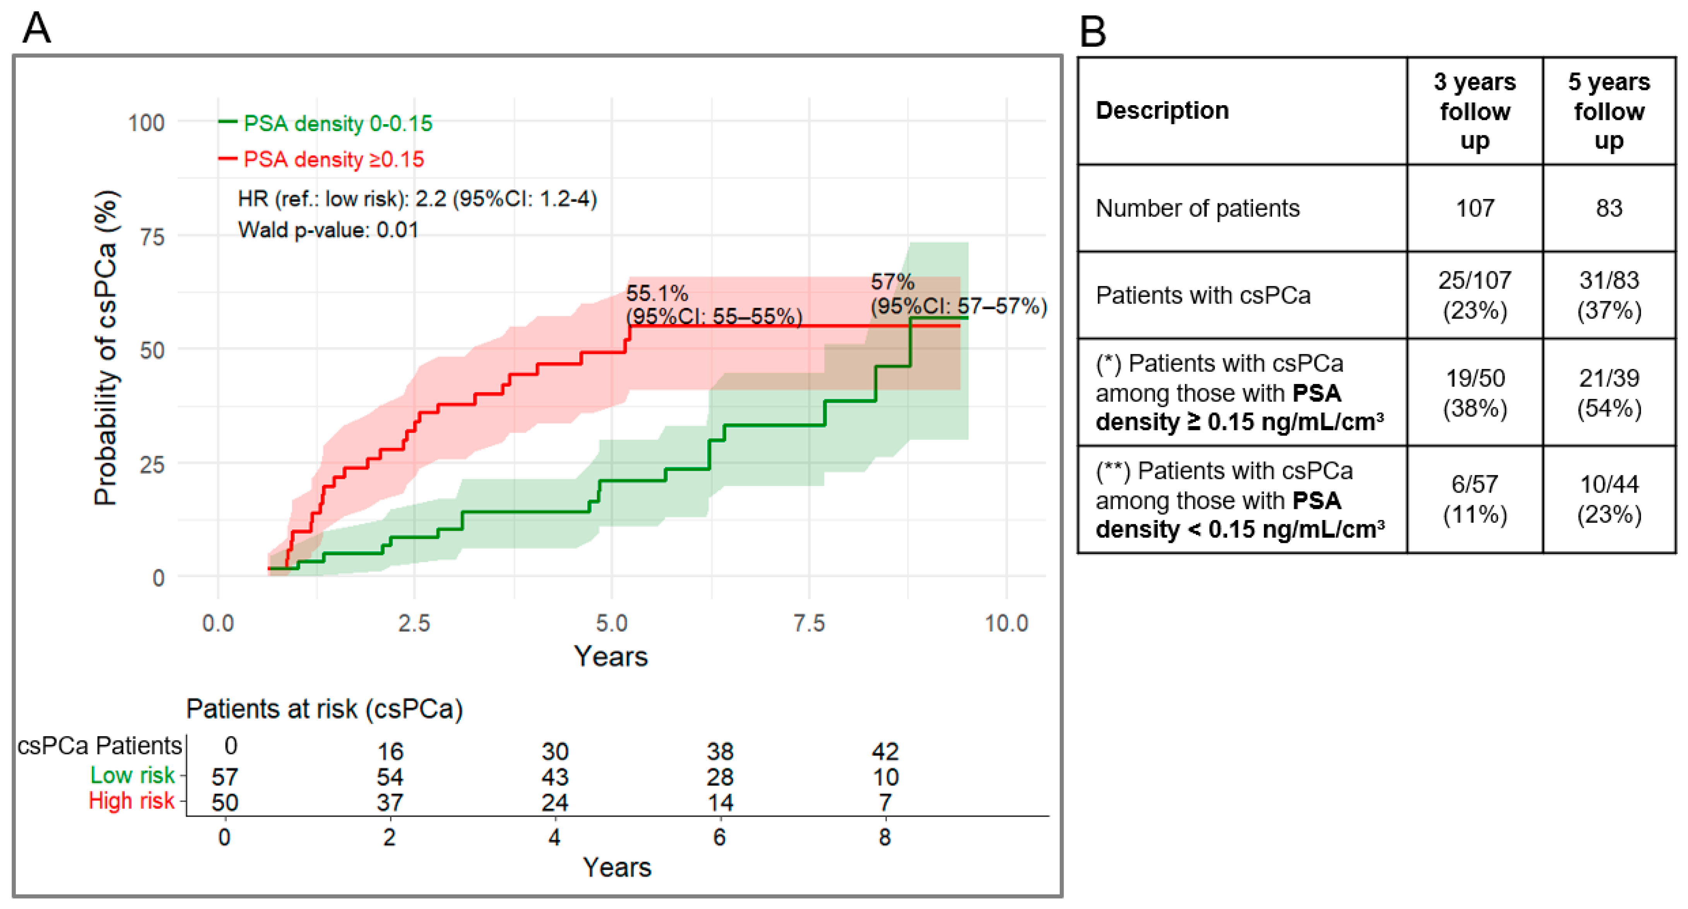
Task: Click the High risk row label
Action: coord(131,801)
